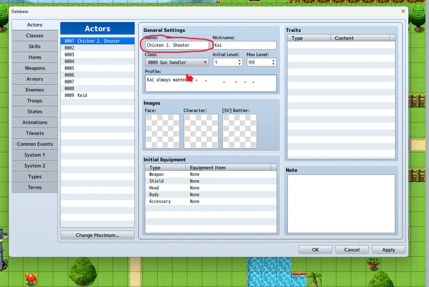Close the Database window
This screenshot has height=287, width=429.
pyautogui.click(x=403, y=11)
